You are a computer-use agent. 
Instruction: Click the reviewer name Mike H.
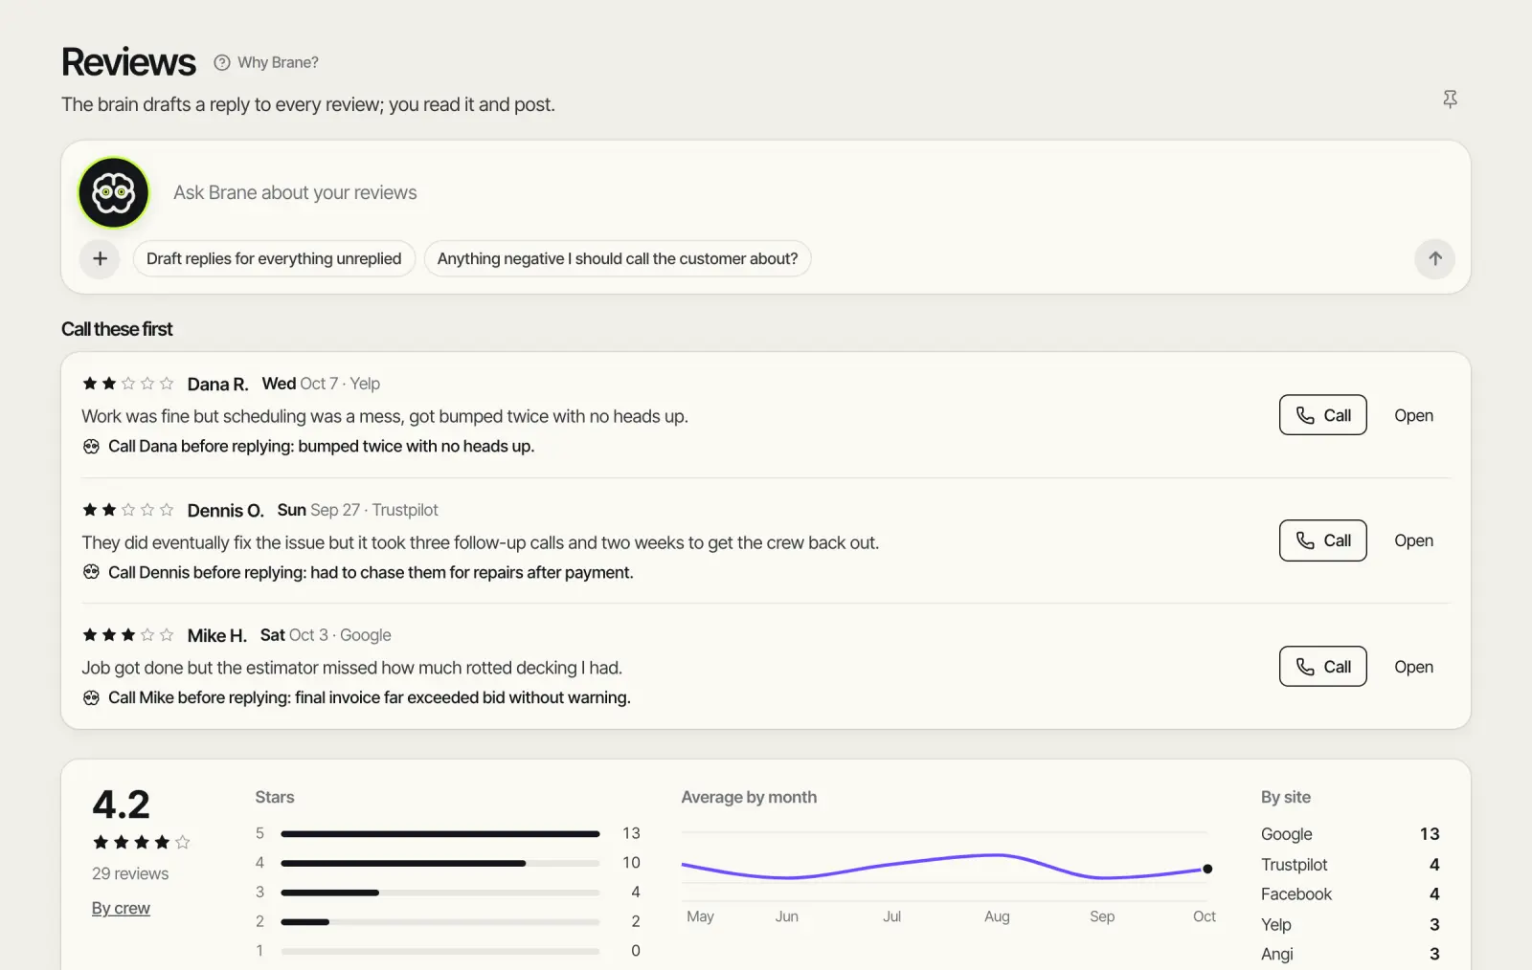click(x=216, y=635)
